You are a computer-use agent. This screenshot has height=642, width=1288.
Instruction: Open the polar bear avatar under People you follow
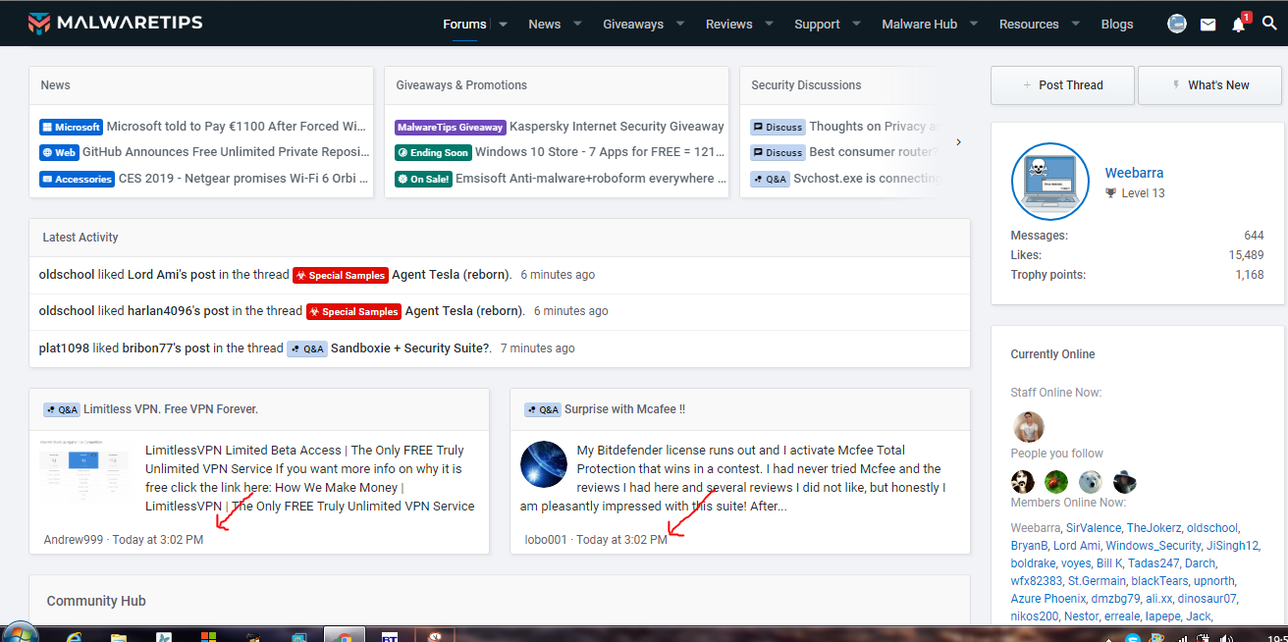(x=1091, y=481)
